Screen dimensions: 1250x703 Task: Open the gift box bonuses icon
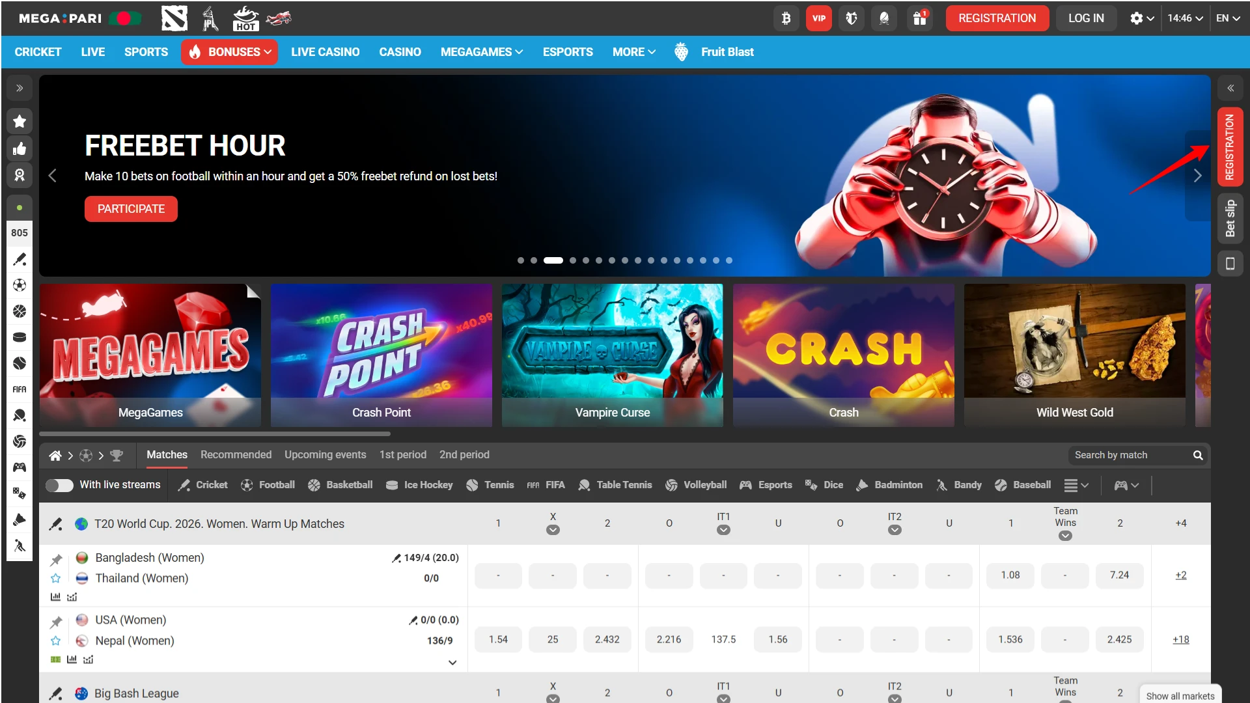click(x=919, y=18)
